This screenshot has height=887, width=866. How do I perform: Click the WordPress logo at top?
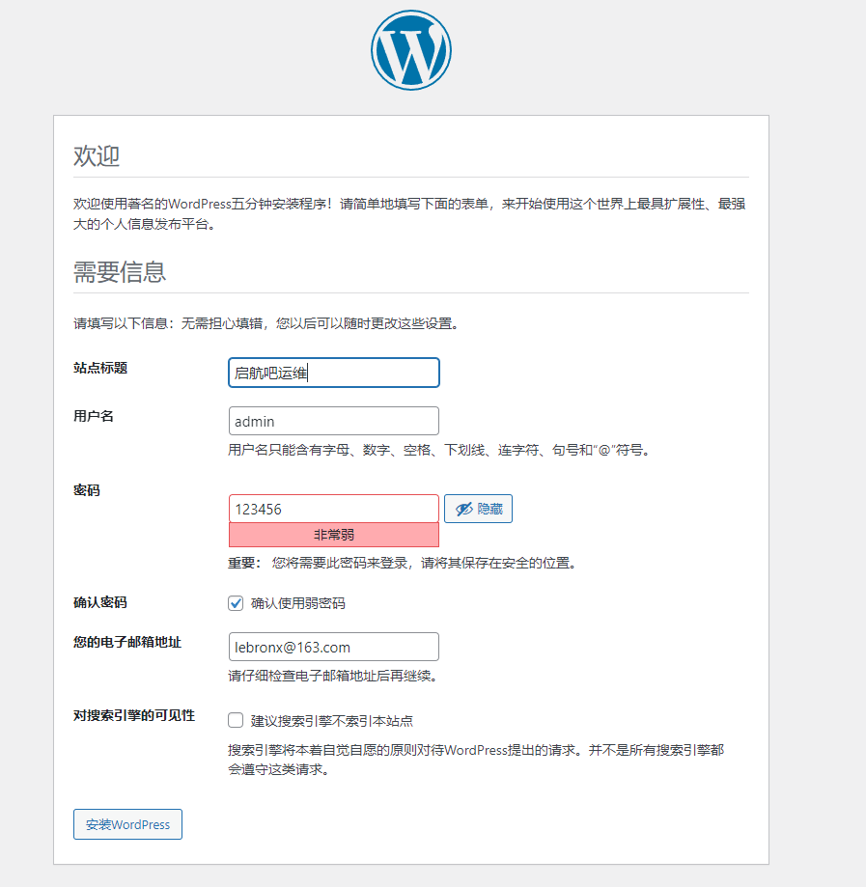[411, 50]
